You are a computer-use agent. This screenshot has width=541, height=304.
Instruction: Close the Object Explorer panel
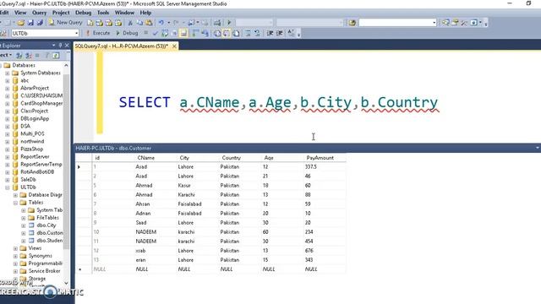[67, 46]
